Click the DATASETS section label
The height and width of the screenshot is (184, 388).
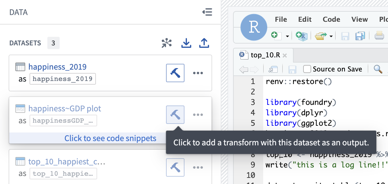click(25, 43)
